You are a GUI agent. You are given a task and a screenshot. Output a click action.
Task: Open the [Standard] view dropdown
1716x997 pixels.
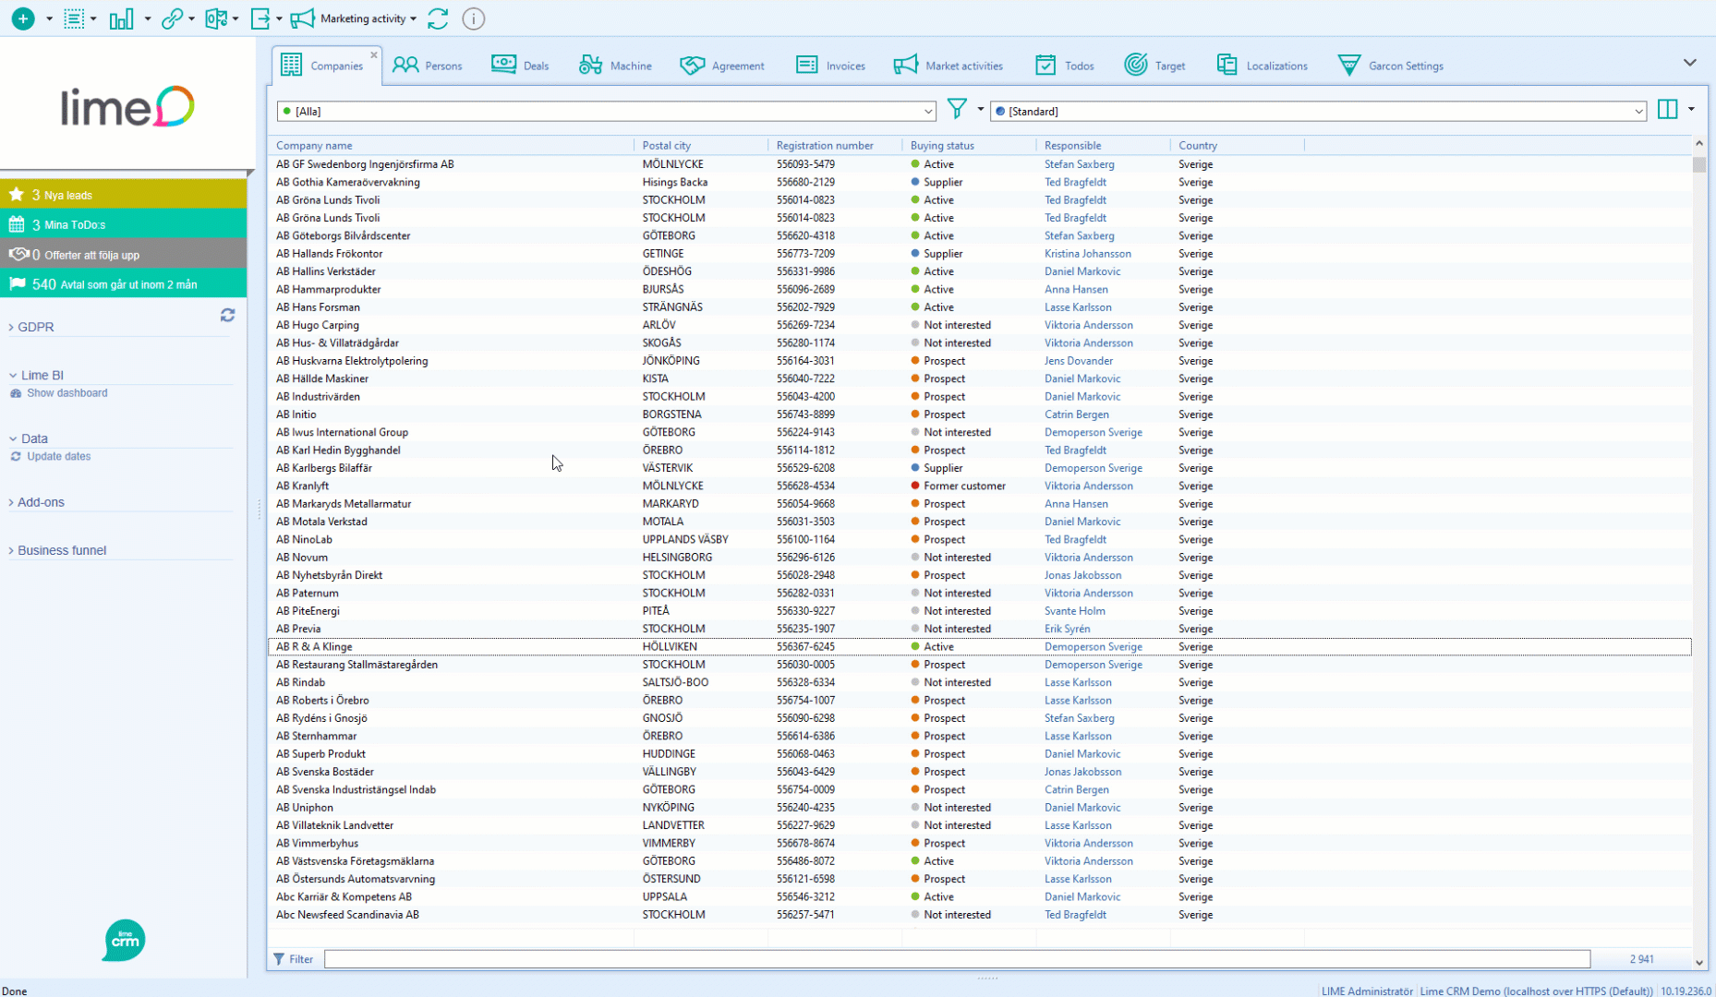pos(1637,111)
